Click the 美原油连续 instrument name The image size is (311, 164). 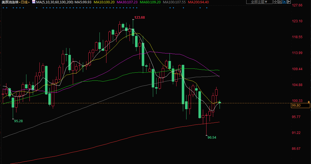[x=10, y=2]
